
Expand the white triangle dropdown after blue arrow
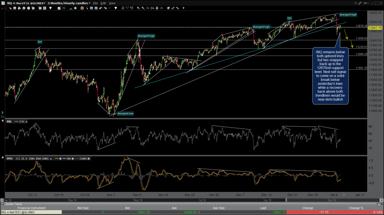click(116, 8)
